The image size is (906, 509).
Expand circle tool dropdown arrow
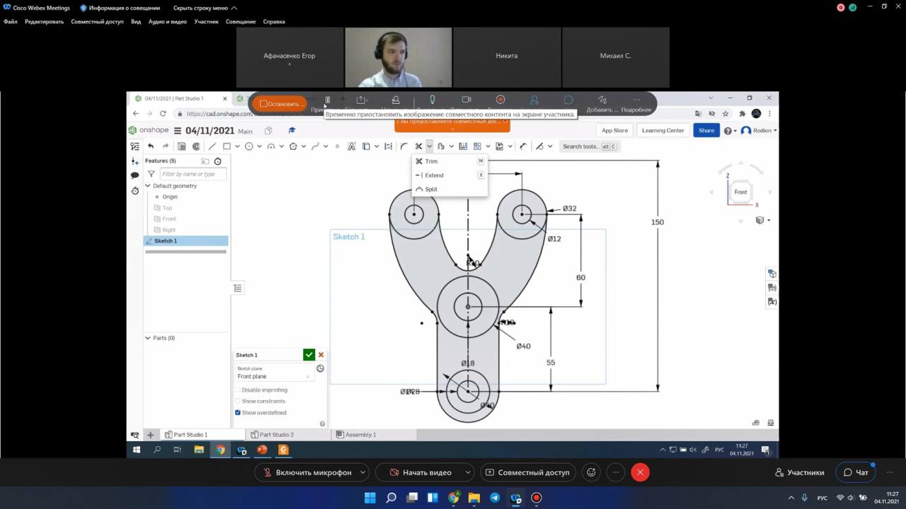[x=259, y=146]
